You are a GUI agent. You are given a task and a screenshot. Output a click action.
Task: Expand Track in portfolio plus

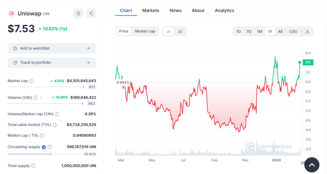pos(88,63)
